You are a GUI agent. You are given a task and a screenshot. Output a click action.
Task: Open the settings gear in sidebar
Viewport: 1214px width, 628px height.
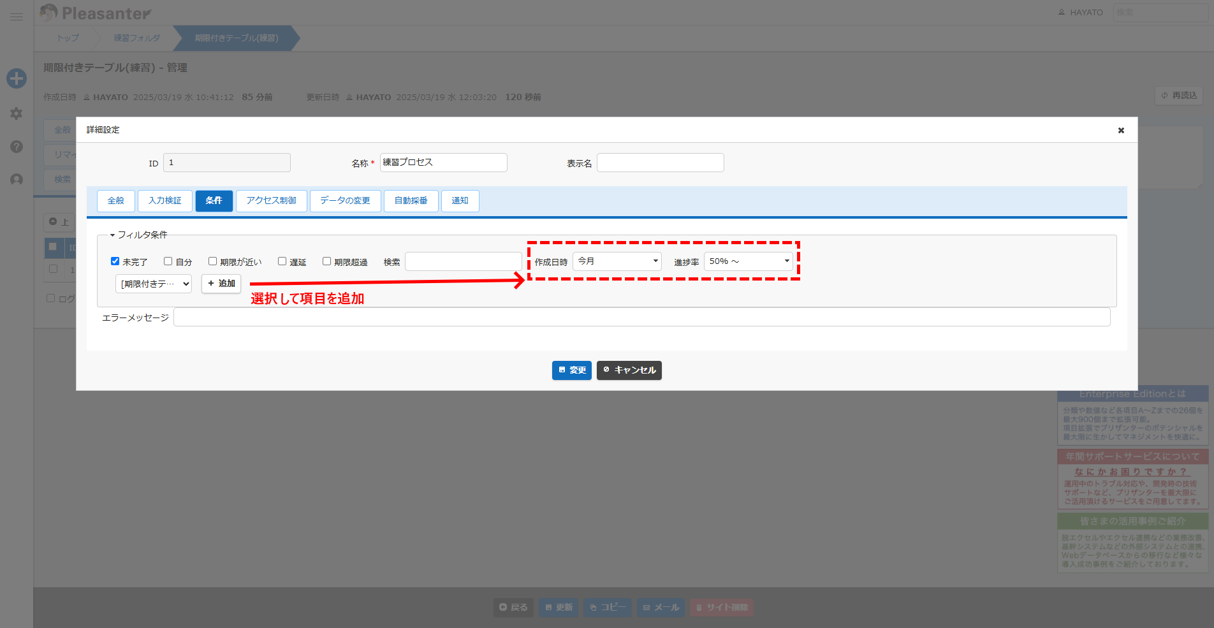[17, 113]
